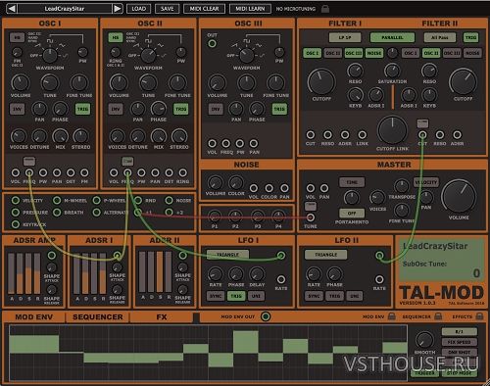The height and width of the screenshot is (386, 490).
Task: Open the PARALLEL filter routing selector
Action: tap(392, 37)
